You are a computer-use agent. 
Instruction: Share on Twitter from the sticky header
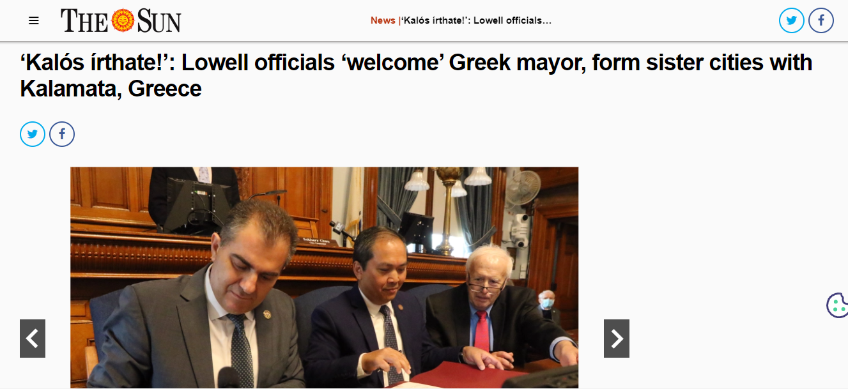[x=791, y=20]
